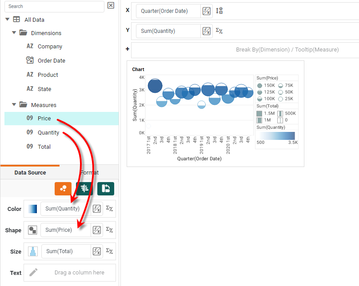Collapse the Measures folder
Screen dimensions: 359x286
tap(14, 105)
